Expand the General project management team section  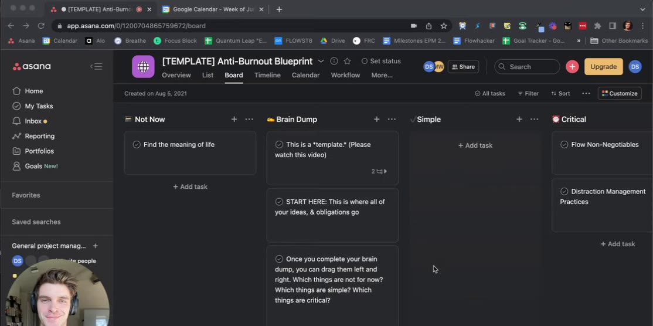[49, 246]
